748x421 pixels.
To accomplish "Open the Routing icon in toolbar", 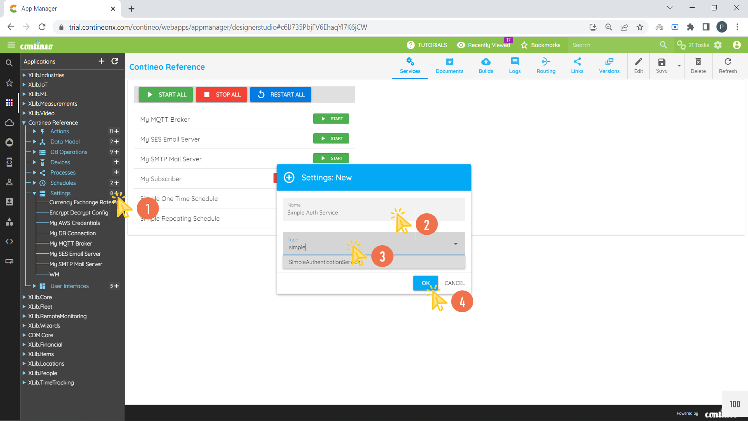I will coord(546,62).
